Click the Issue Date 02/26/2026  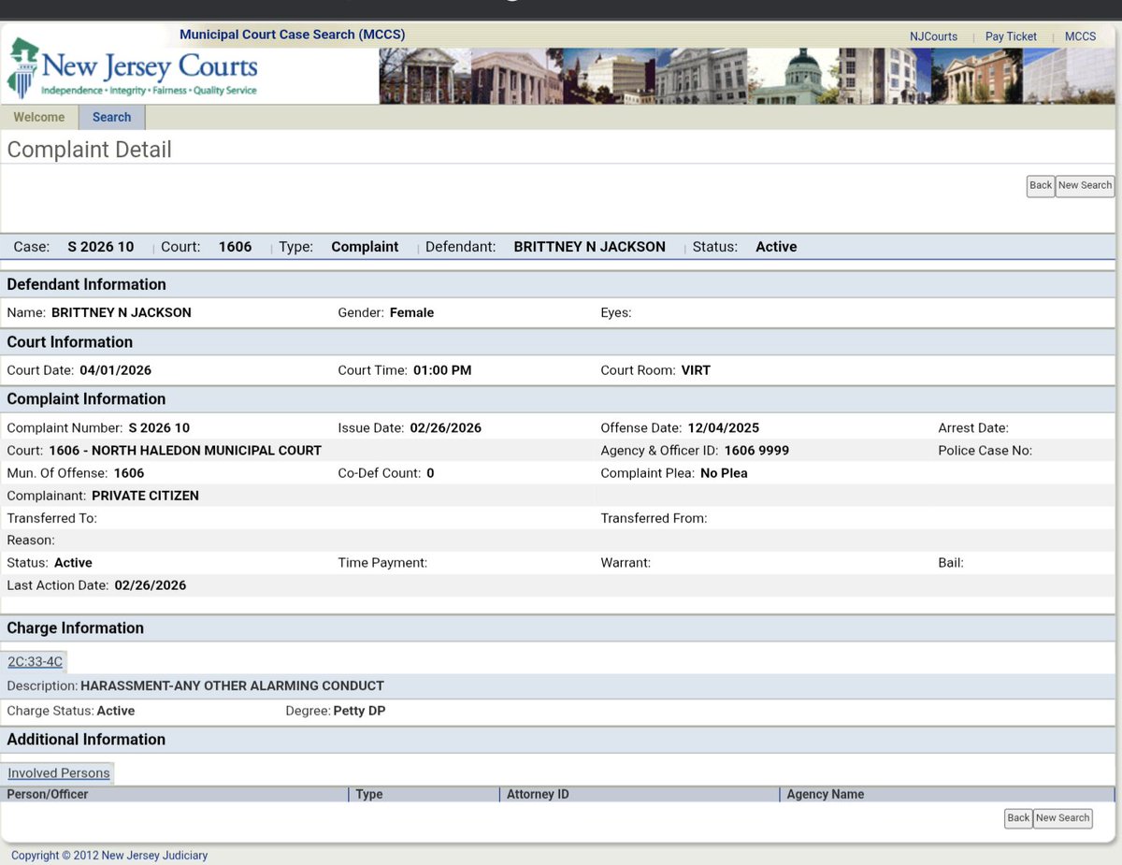click(446, 428)
